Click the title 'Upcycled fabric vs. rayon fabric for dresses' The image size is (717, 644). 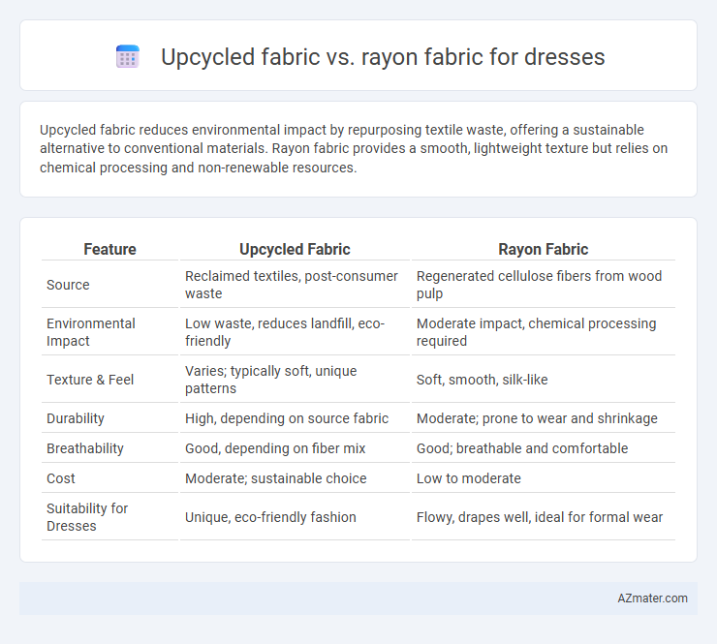pyautogui.click(x=383, y=57)
